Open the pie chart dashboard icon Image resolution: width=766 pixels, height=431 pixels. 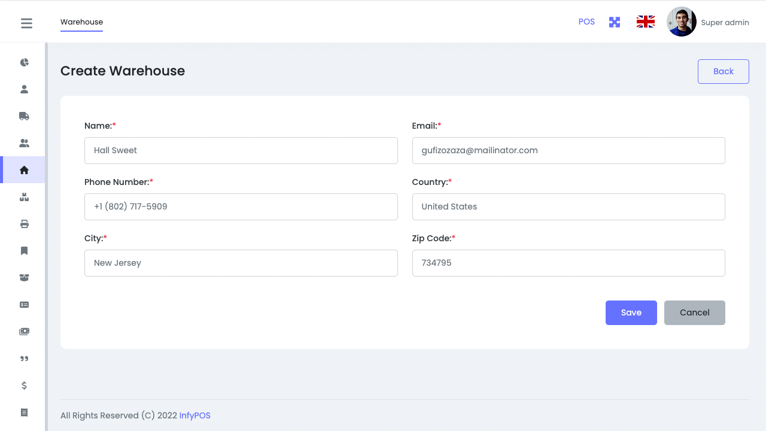point(24,62)
